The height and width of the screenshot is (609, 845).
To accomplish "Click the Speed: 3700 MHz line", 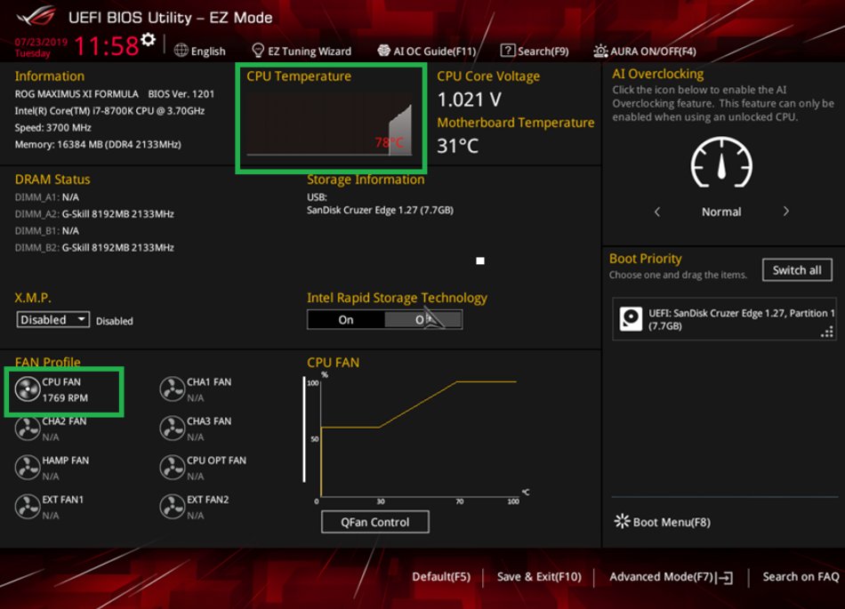I will tap(52, 128).
